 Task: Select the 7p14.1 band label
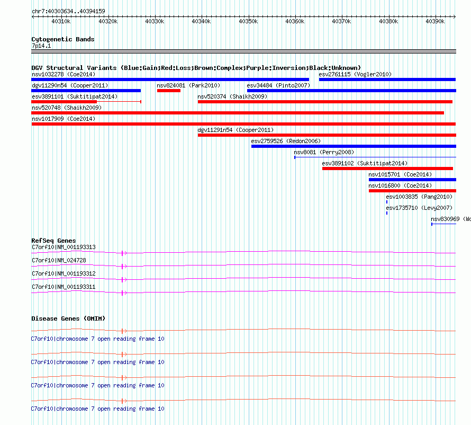point(41,46)
